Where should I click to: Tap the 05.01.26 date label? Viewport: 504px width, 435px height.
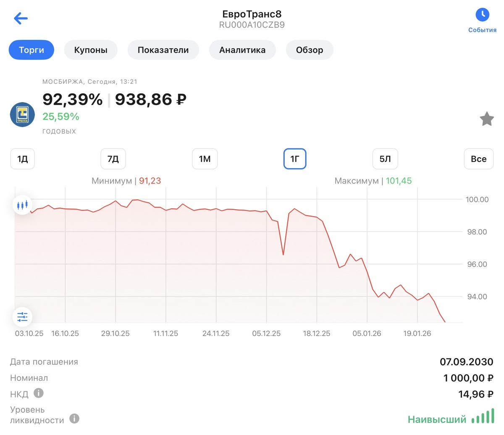coord(367,333)
